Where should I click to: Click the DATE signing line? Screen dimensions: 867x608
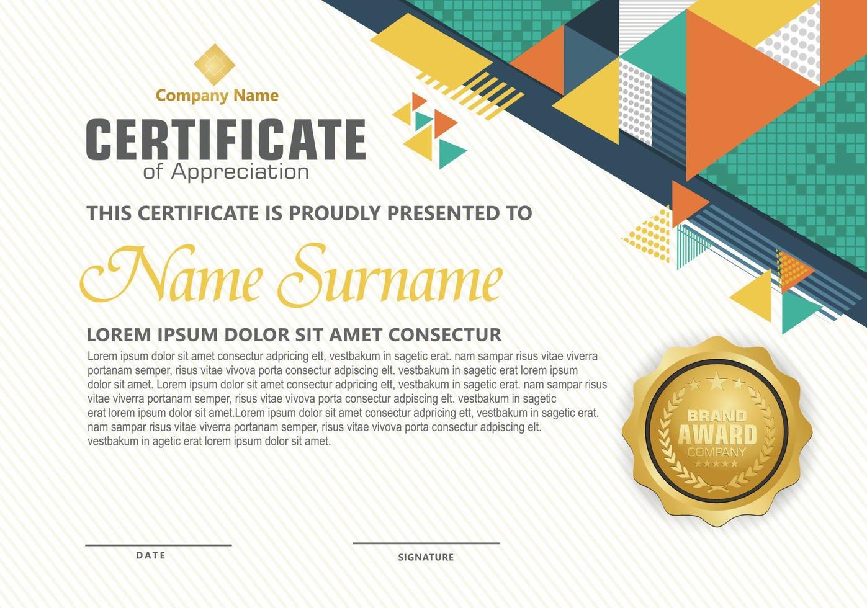click(x=158, y=545)
